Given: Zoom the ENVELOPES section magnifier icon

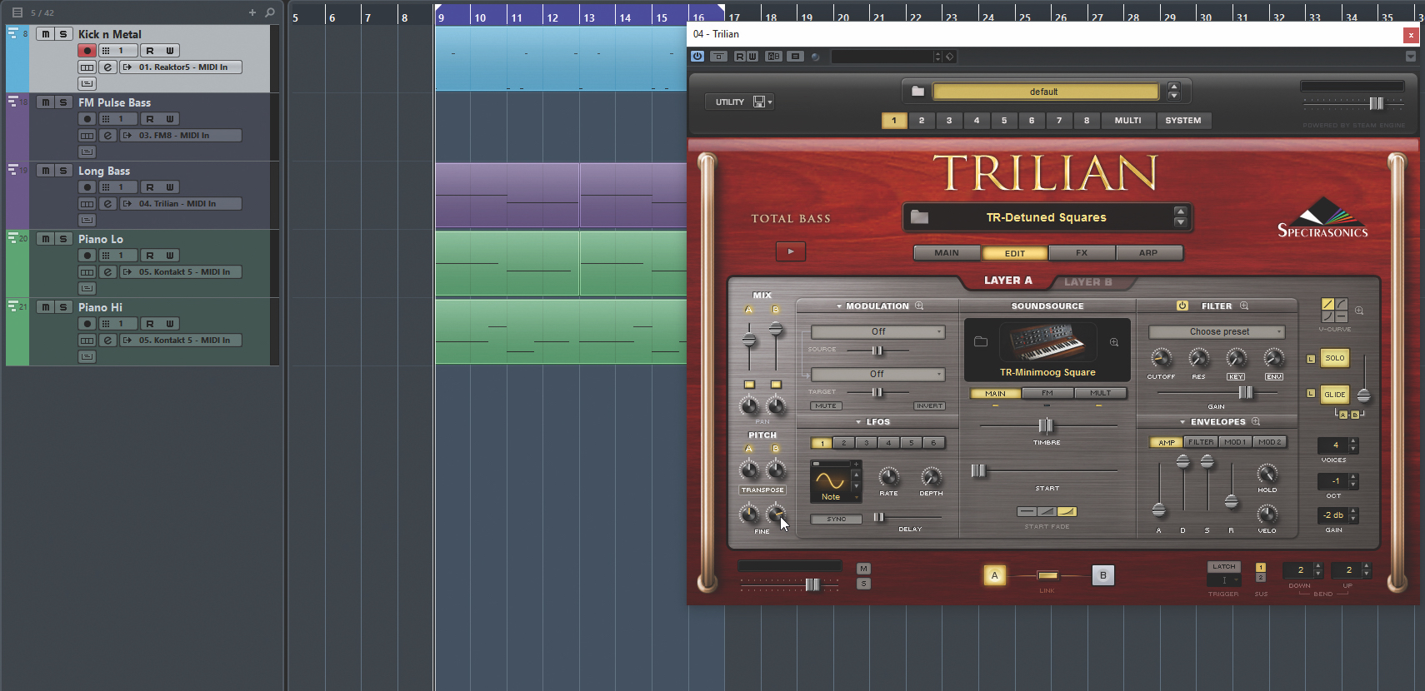Looking at the screenshot, I should pos(1256,421).
